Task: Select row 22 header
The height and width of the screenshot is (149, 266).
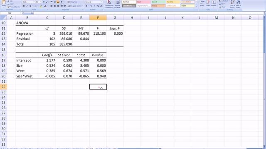Action: coord(3,87)
